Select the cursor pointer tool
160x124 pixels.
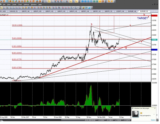1,8
